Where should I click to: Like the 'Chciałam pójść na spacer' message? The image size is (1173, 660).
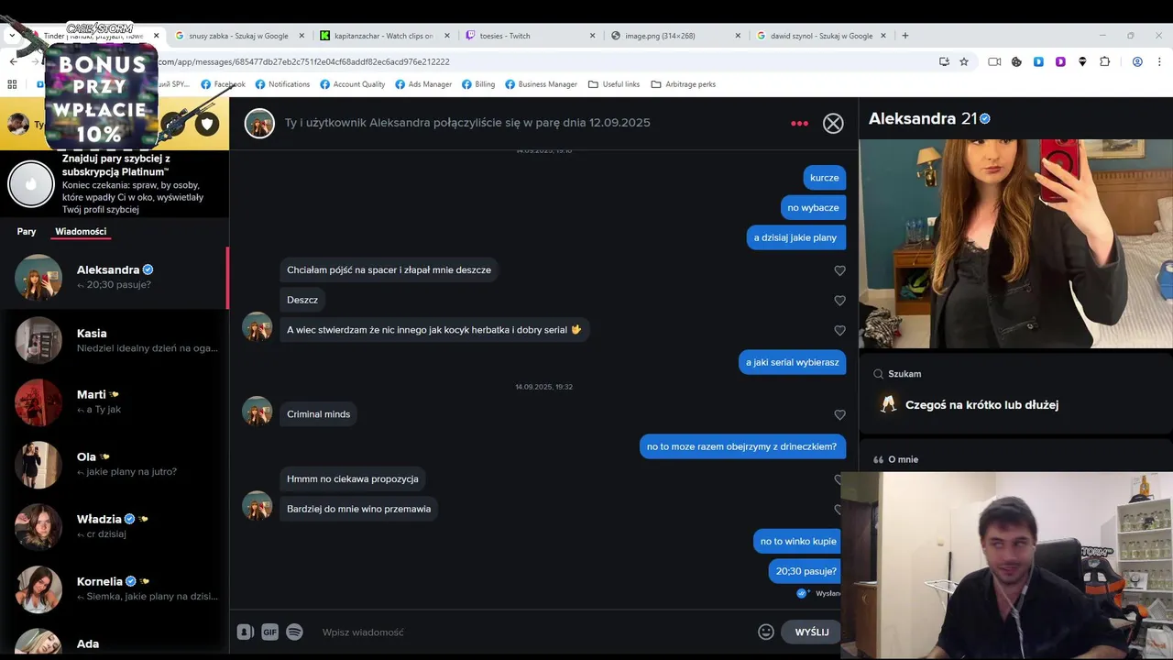(839, 270)
